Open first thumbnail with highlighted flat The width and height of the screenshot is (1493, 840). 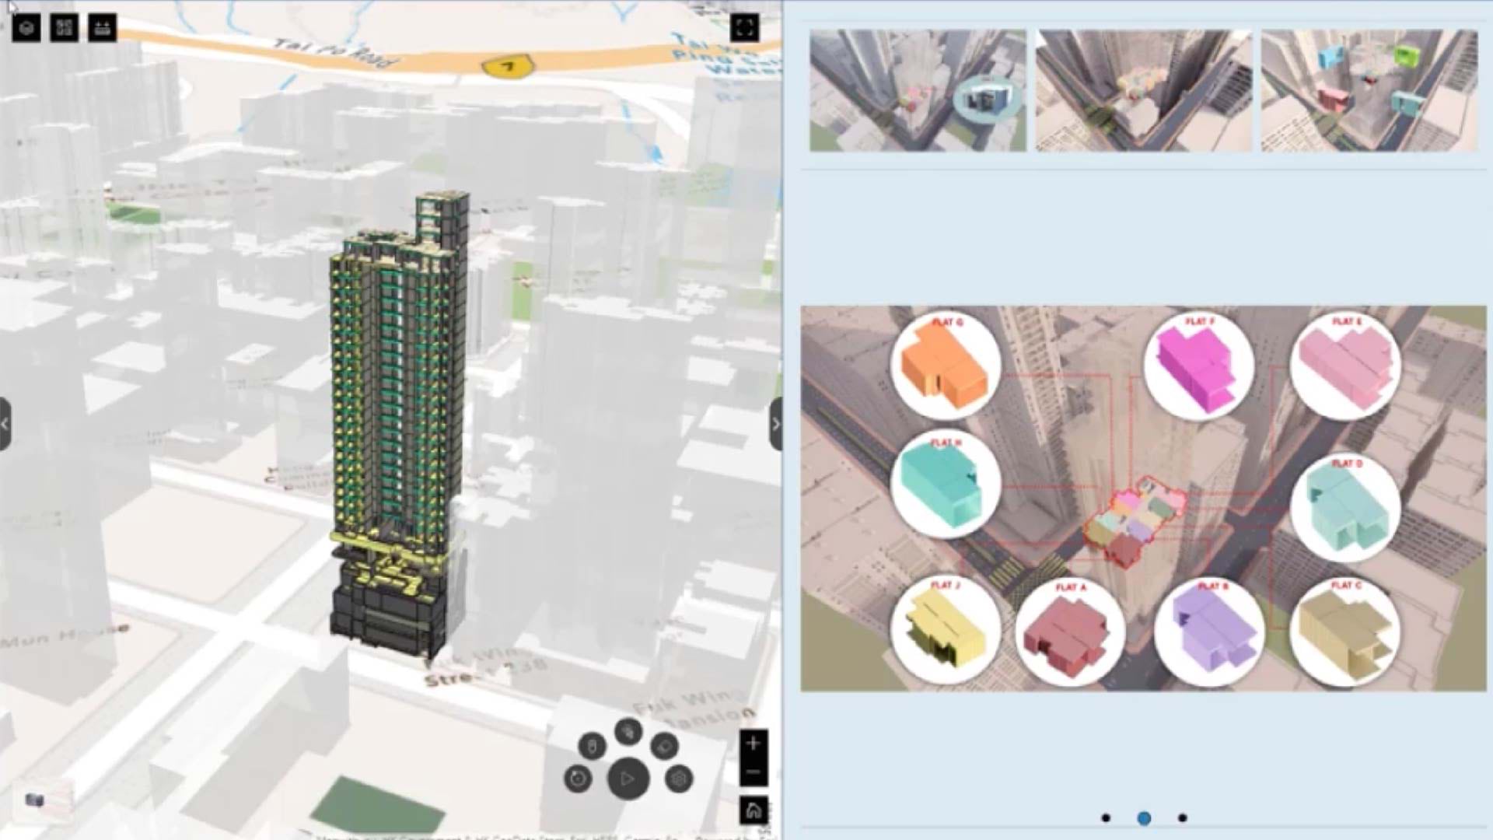click(x=918, y=90)
